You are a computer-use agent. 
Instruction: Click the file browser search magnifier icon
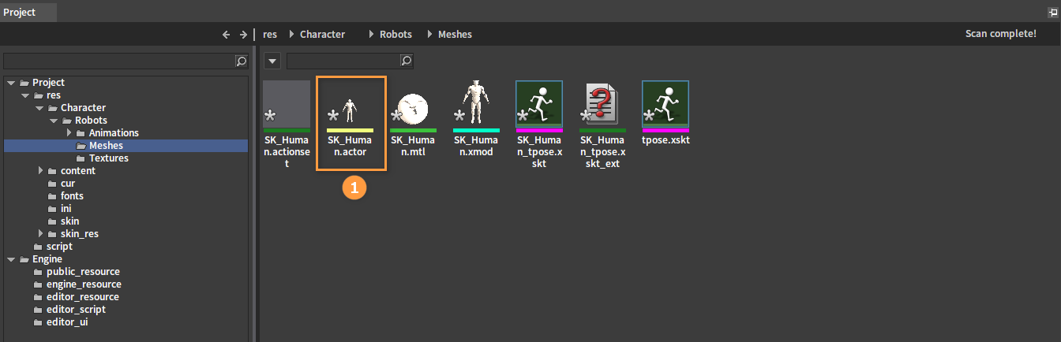tap(407, 61)
